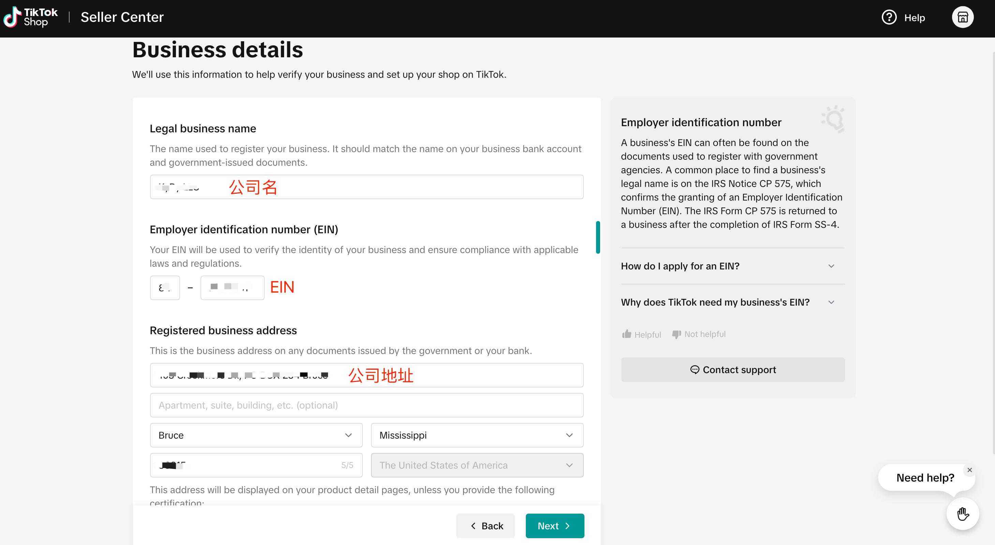This screenshot has width=995, height=545.
Task: Open the Bruce city dropdown
Action: [256, 435]
